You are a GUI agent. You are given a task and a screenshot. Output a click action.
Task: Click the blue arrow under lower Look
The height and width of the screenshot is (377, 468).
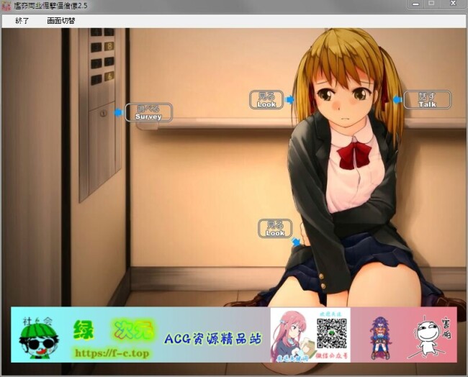pyautogui.click(x=295, y=242)
